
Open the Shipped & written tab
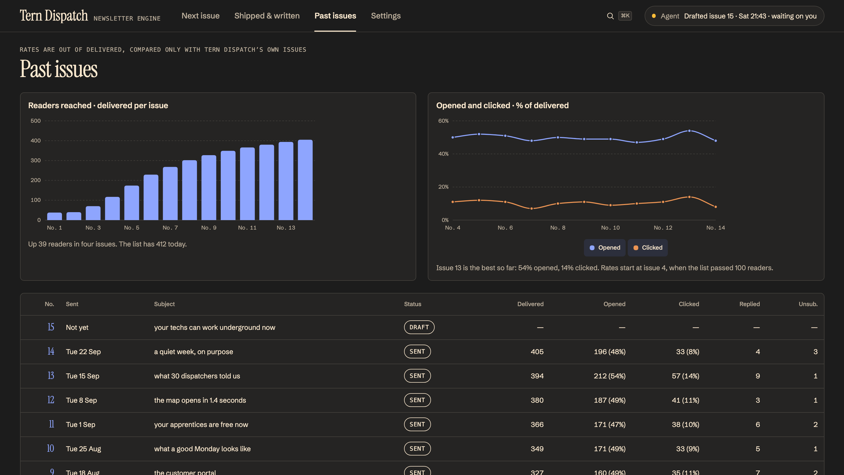(267, 16)
